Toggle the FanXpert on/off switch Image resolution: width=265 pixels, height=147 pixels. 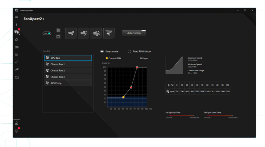pos(47,33)
